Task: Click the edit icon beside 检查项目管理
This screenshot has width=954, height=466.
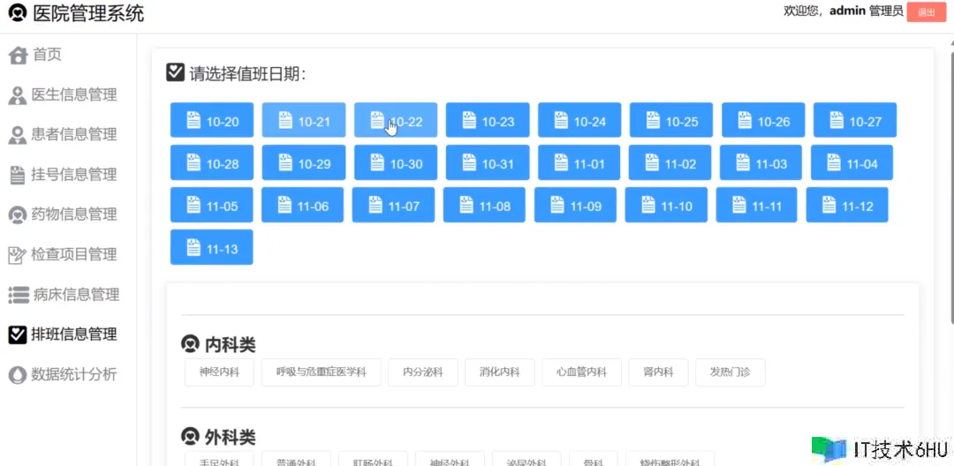Action: coord(18,255)
